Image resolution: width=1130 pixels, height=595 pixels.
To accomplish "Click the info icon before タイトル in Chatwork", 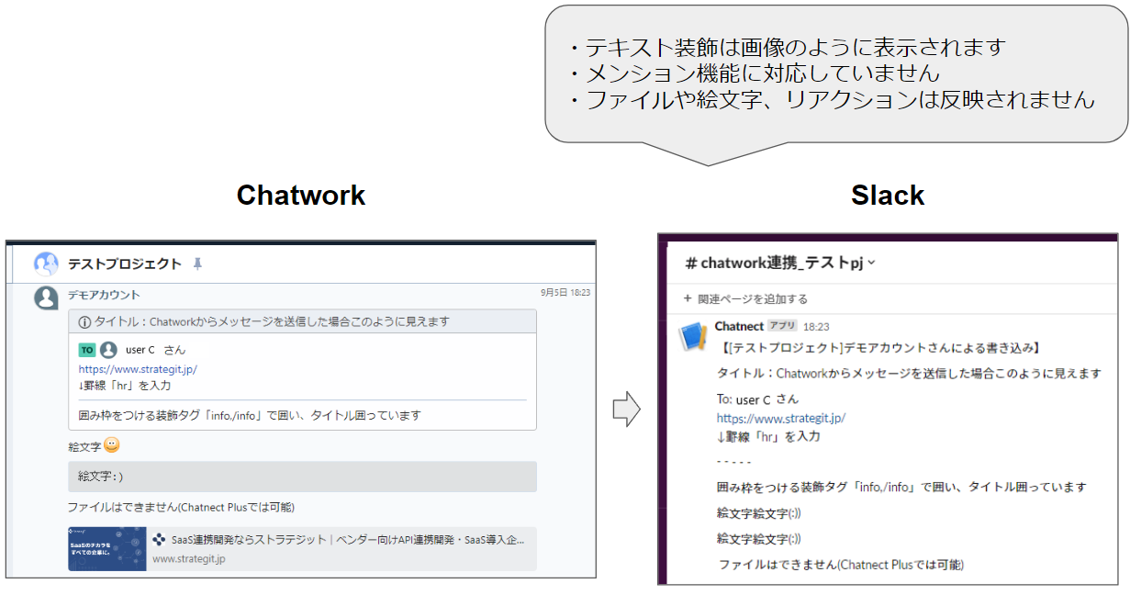I will pyautogui.click(x=84, y=322).
